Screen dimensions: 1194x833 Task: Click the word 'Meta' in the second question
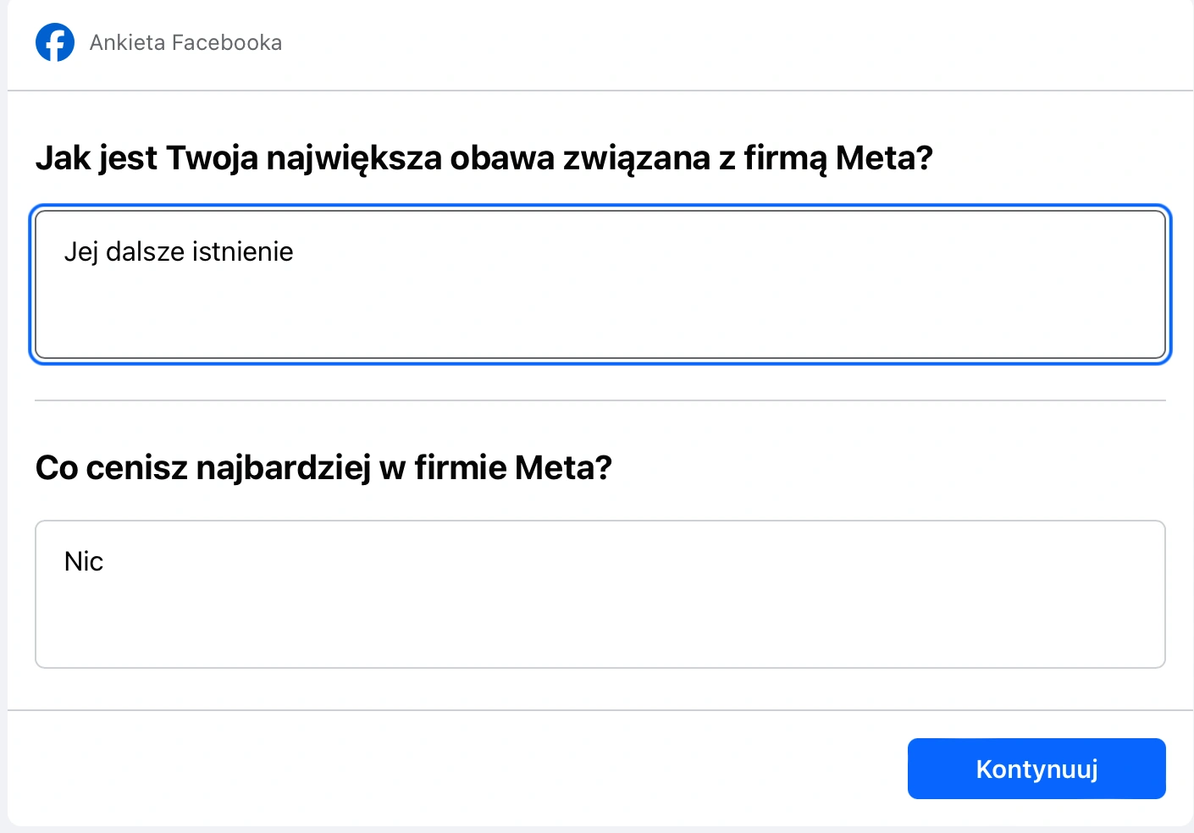pyautogui.click(x=555, y=468)
